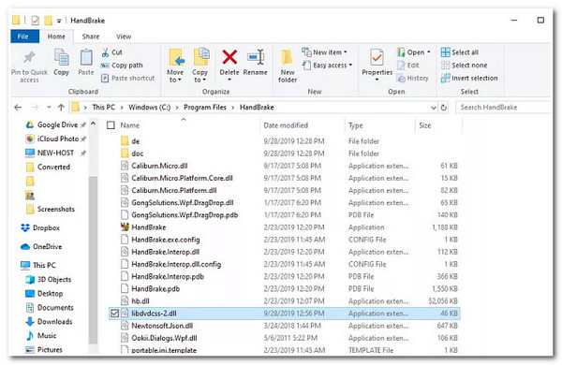
Task: Click the Paste clipboard icon
Action: 86,57
